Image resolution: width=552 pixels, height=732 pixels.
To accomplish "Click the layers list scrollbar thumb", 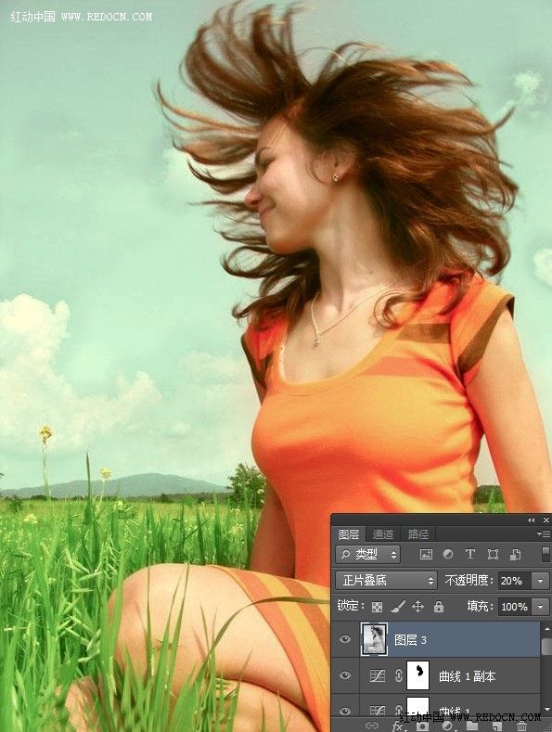I will click(x=546, y=647).
